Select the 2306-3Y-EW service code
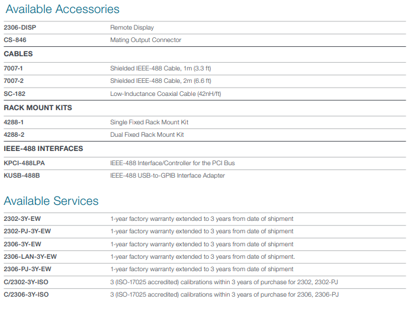Image resolution: width=408 pixels, height=315 pixels. (23, 244)
